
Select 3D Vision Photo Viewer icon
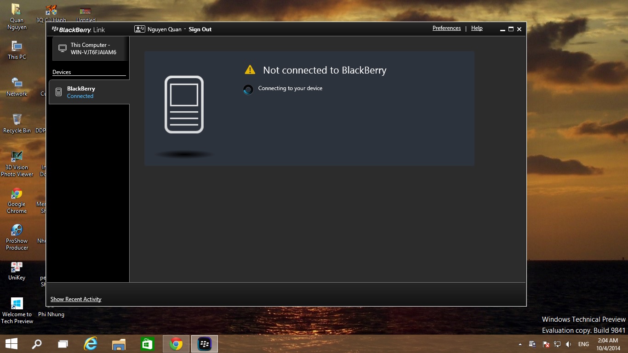click(17, 164)
